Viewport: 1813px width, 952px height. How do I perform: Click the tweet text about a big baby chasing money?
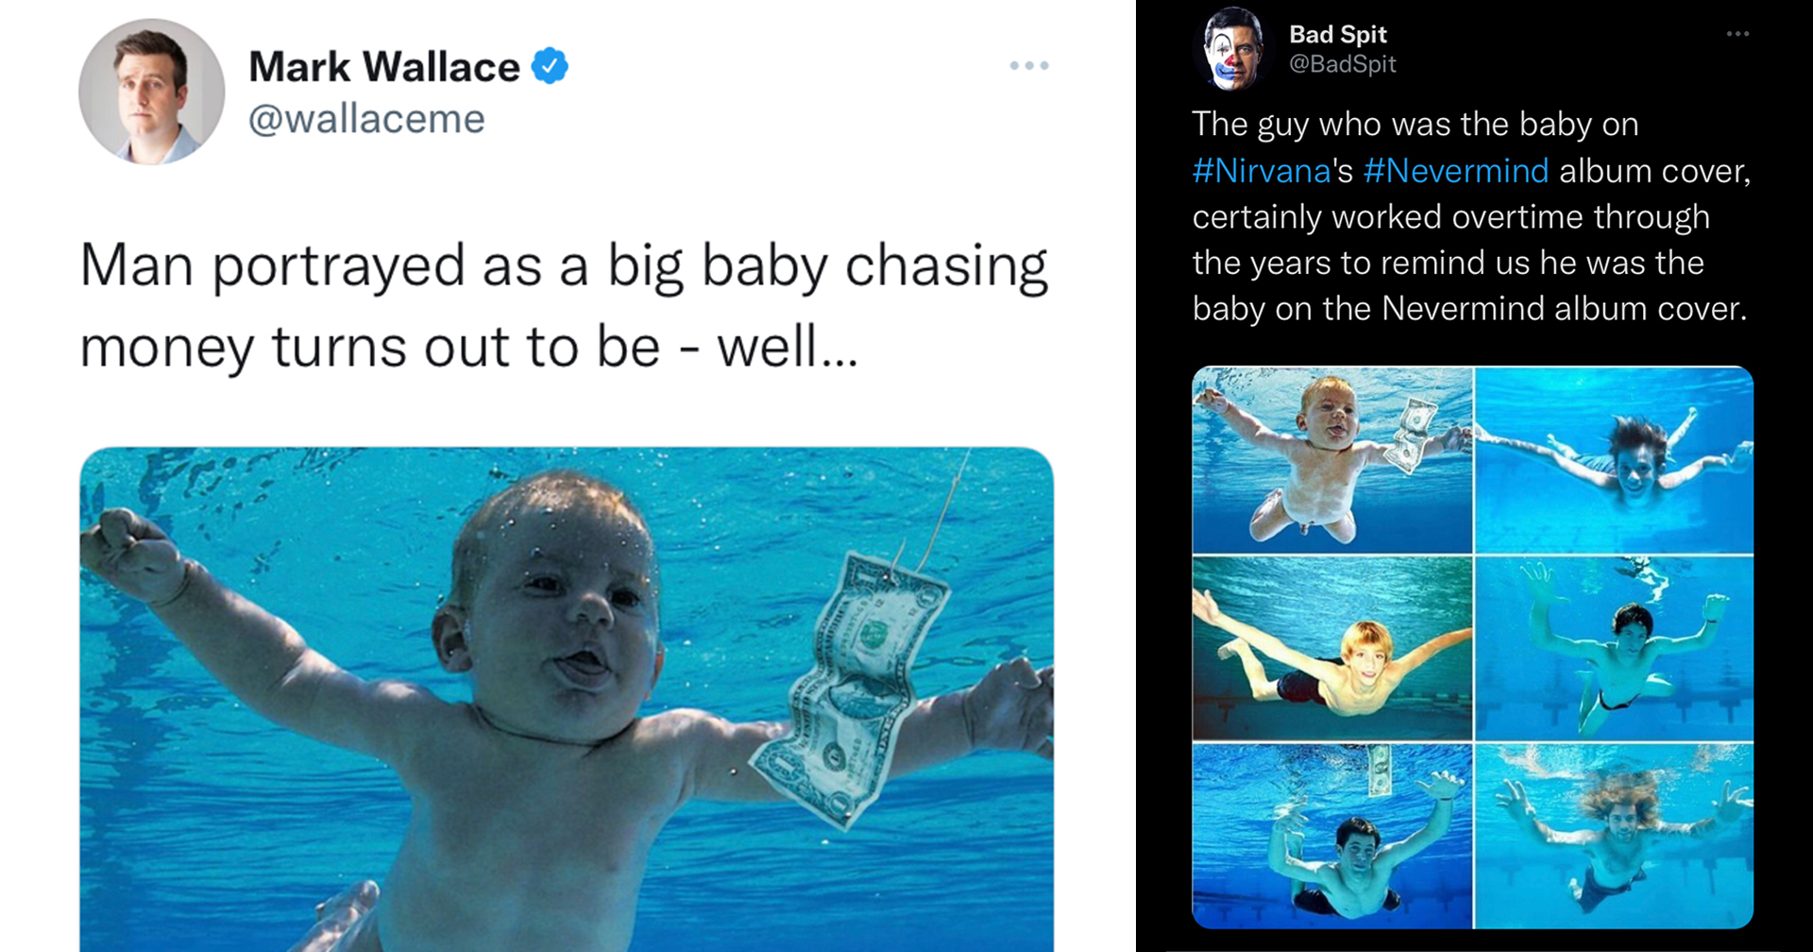click(564, 306)
